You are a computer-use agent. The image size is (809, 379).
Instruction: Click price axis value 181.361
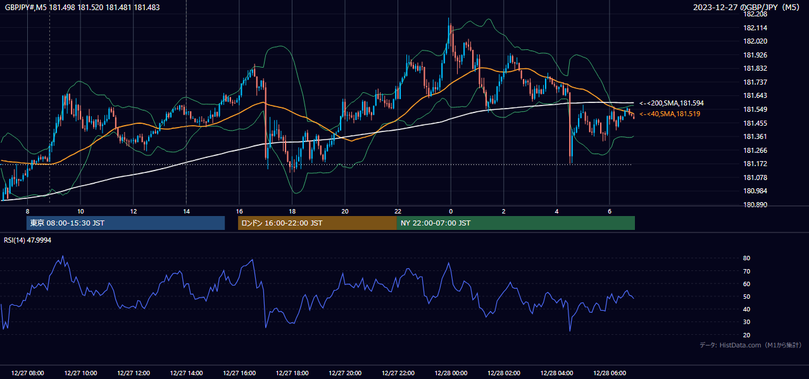tap(755, 136)
